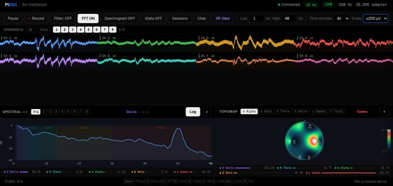Show the Total topomap tab

336,112
